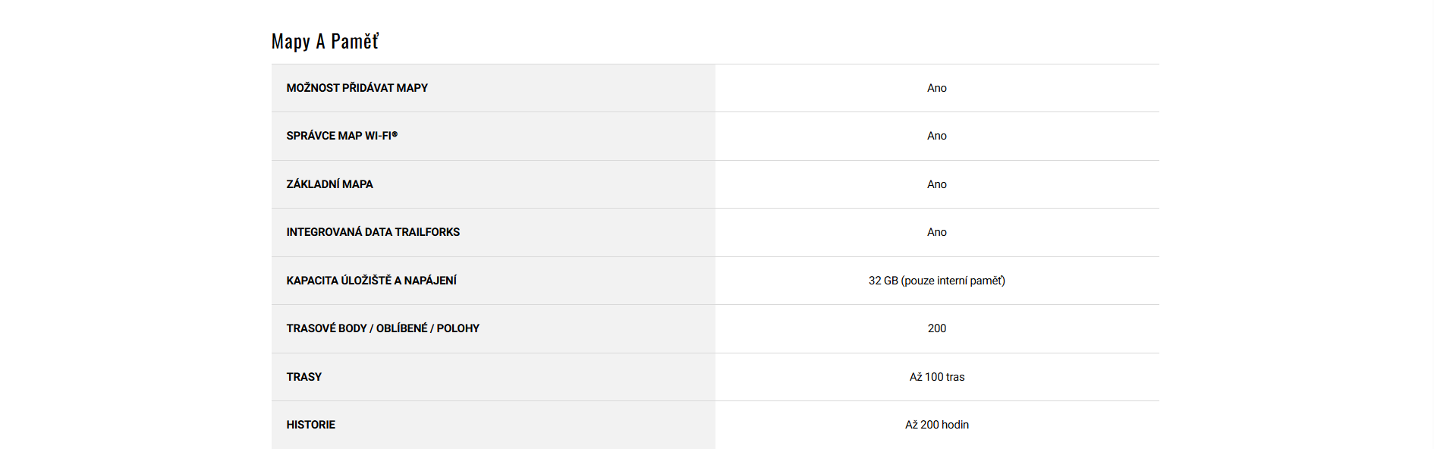This screenshot has width=1434, height=449.
Task: Click the "Mapy A Paměť" section heading
Action: [x=325, y=41]
